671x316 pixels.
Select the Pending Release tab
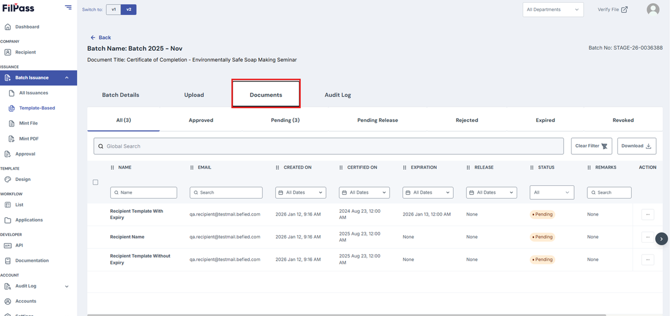[x=377, y=120]
